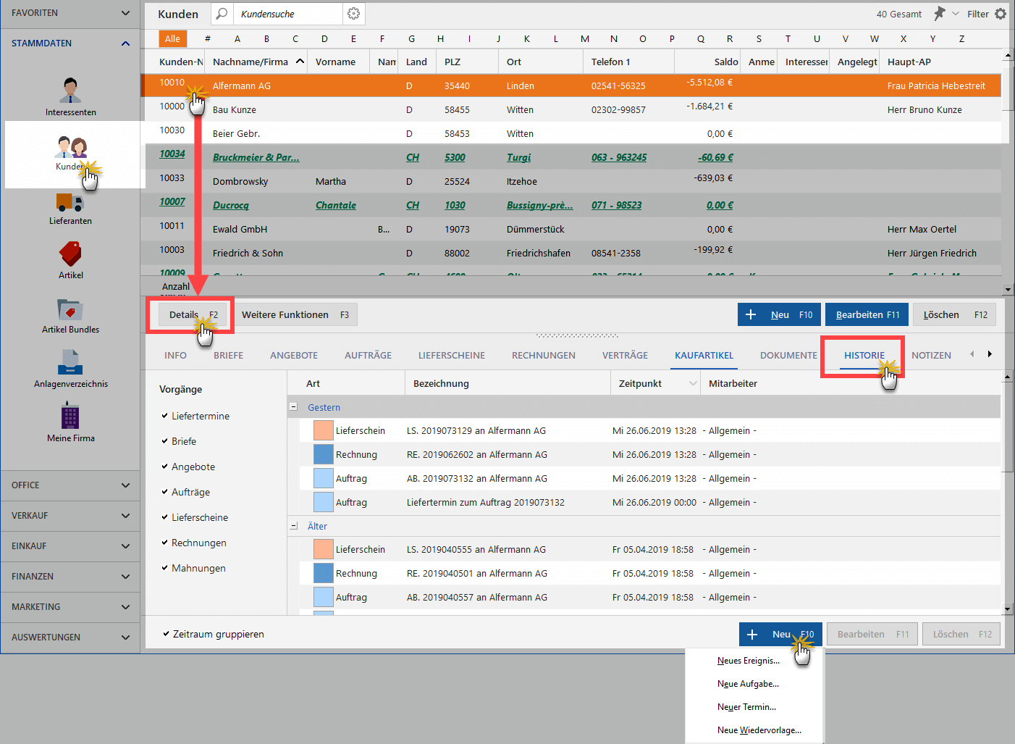
Task: Click the Lieferschein LS. 2019073129 icon
Action: click(323, 430)
